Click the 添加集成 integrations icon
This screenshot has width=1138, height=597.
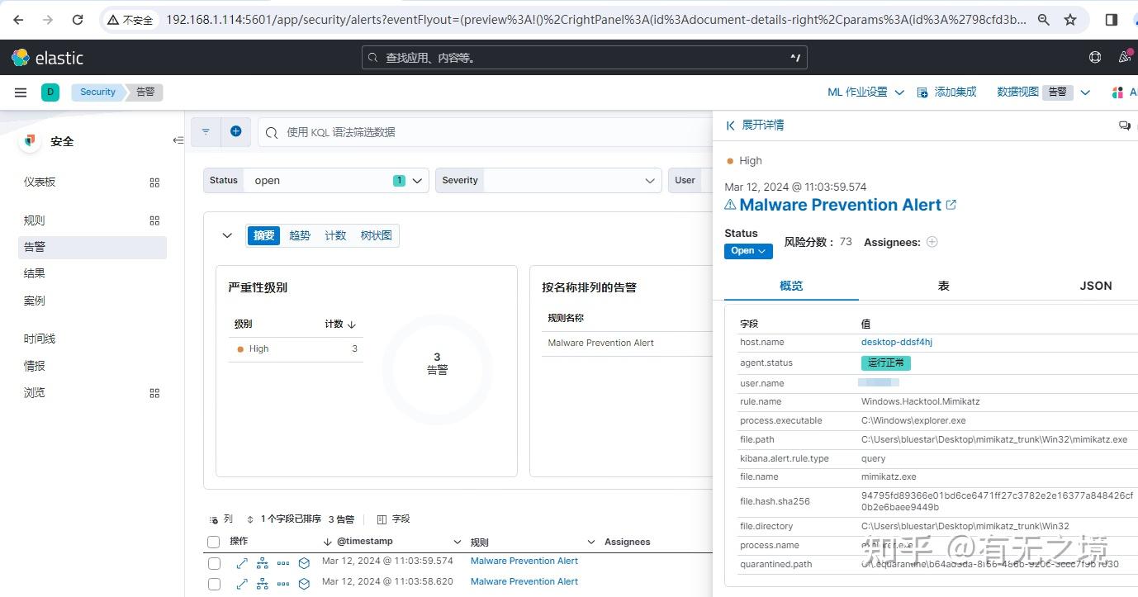coord(922,92)
